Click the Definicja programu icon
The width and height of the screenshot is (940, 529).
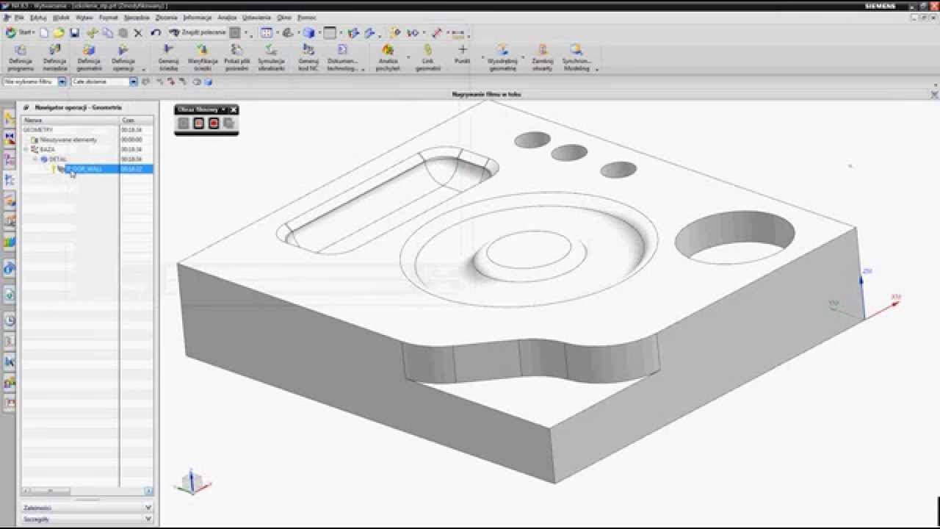21,57
